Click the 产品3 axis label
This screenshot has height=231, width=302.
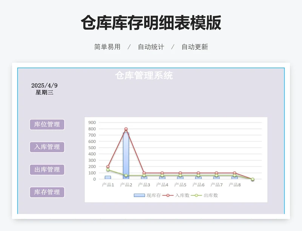[144, 185]
